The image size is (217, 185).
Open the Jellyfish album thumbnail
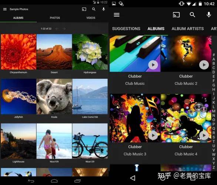[19, 97]
